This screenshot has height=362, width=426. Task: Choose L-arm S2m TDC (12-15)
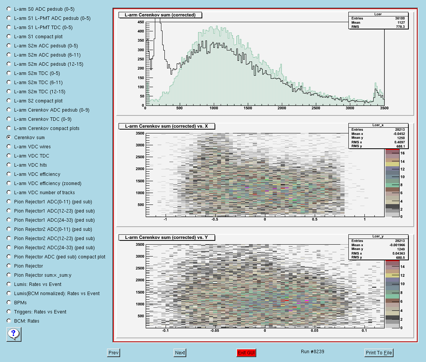coord(9,91)
